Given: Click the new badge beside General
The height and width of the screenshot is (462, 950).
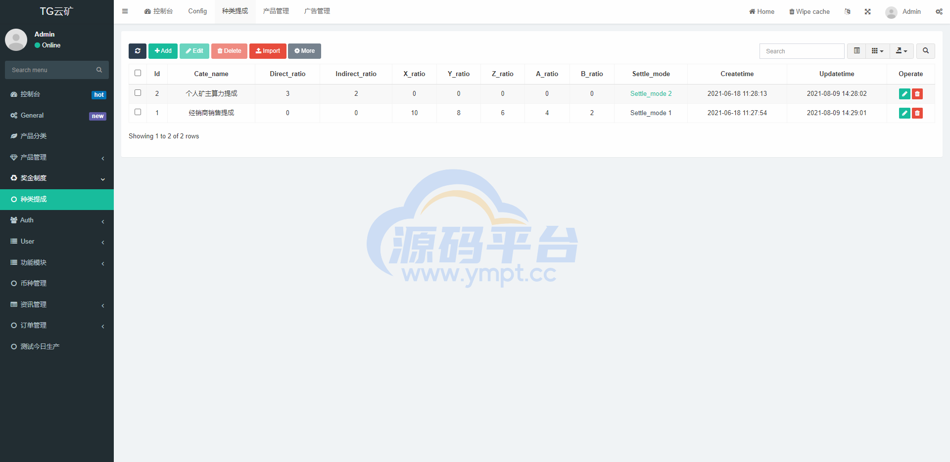Looking at the screenshot, I should click(x=97, y=116).
